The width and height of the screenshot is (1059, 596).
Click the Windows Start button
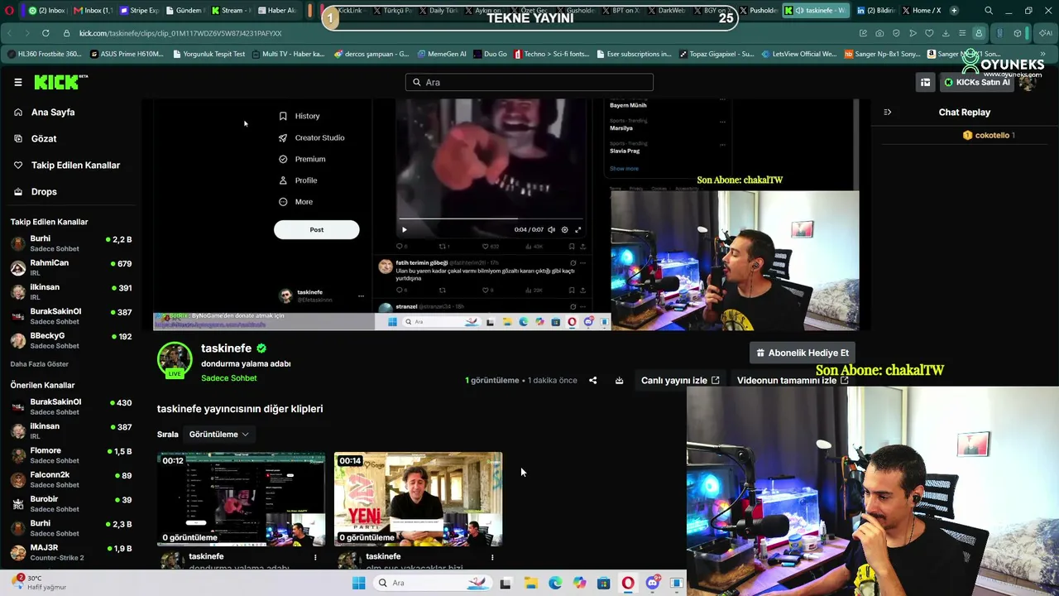(358, 583)
